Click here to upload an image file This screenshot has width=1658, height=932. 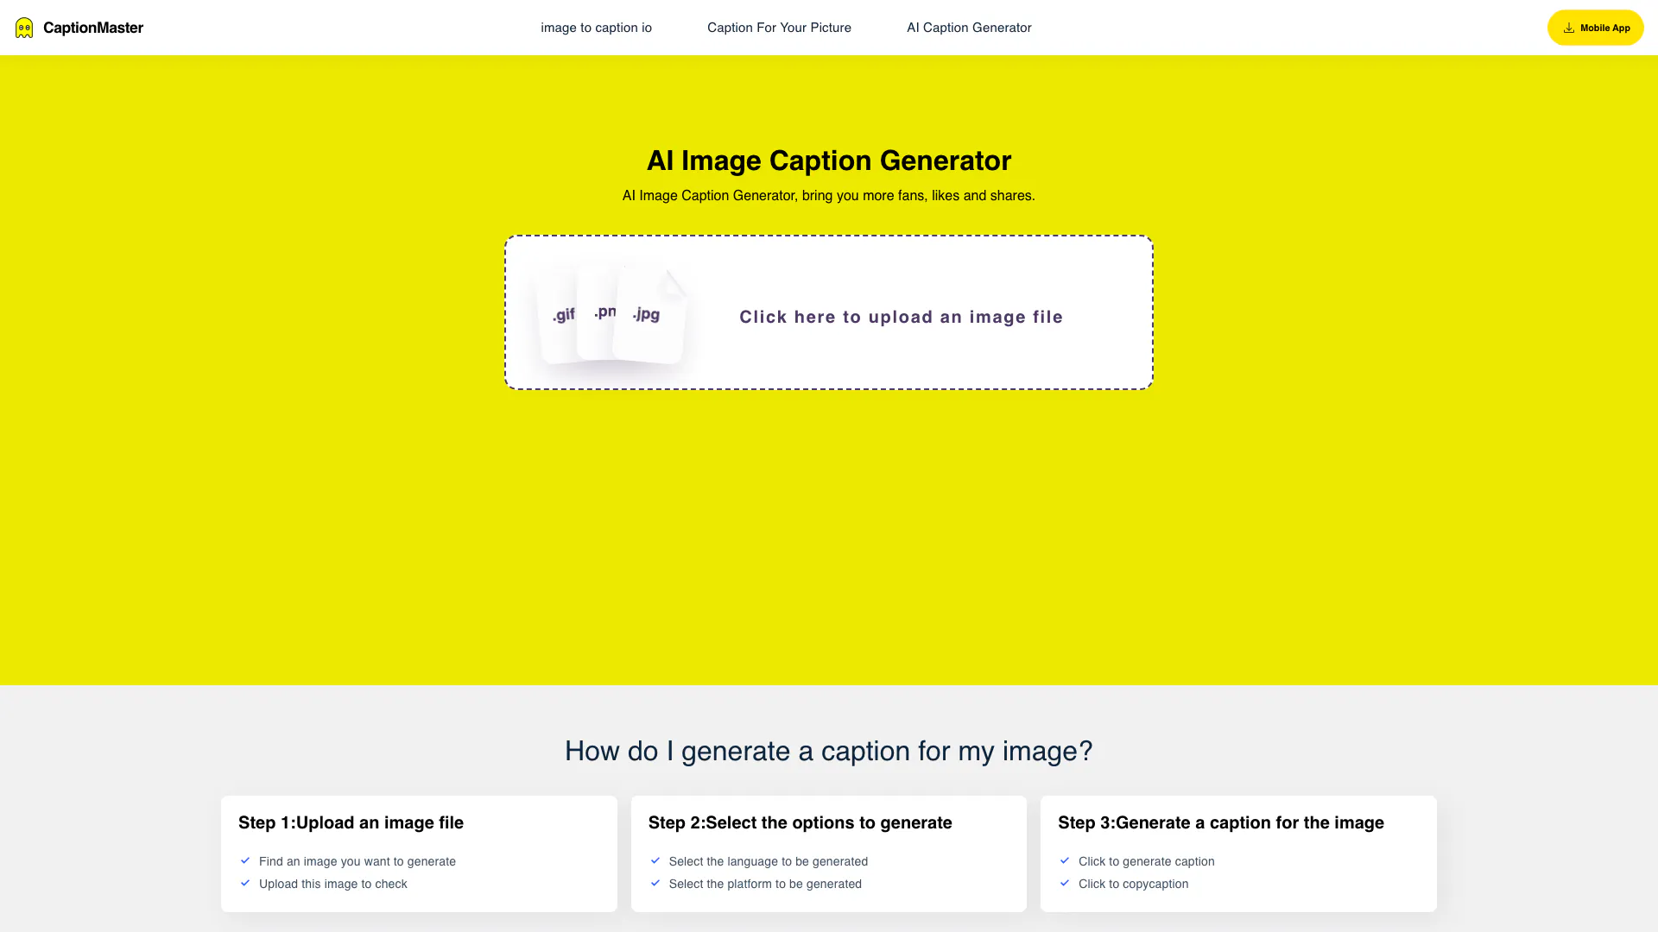pyautogui.click(x=901, y=317)
